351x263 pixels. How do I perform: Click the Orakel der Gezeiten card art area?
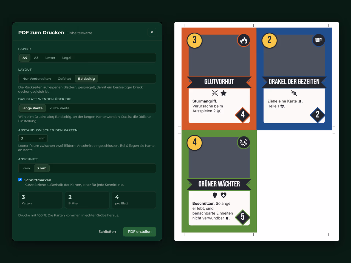(x=294, y=55)
